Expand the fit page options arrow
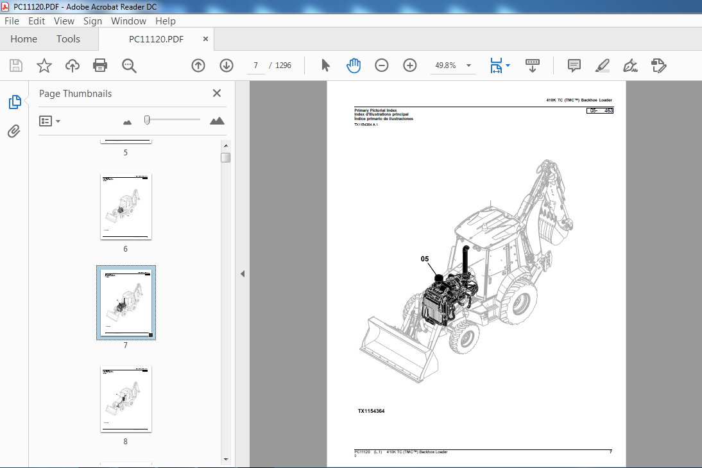The width and height of the screenshot is (702, 468). (x=508, y=65)
